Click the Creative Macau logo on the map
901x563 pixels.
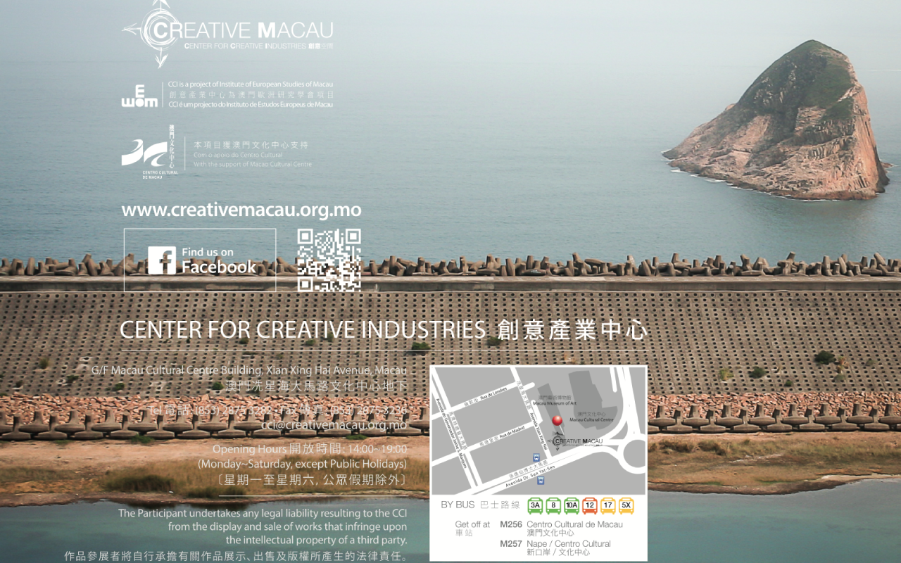point(575,441)
